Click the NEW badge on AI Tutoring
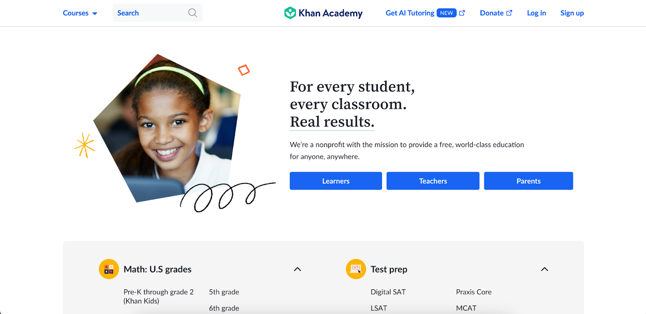 447,13
